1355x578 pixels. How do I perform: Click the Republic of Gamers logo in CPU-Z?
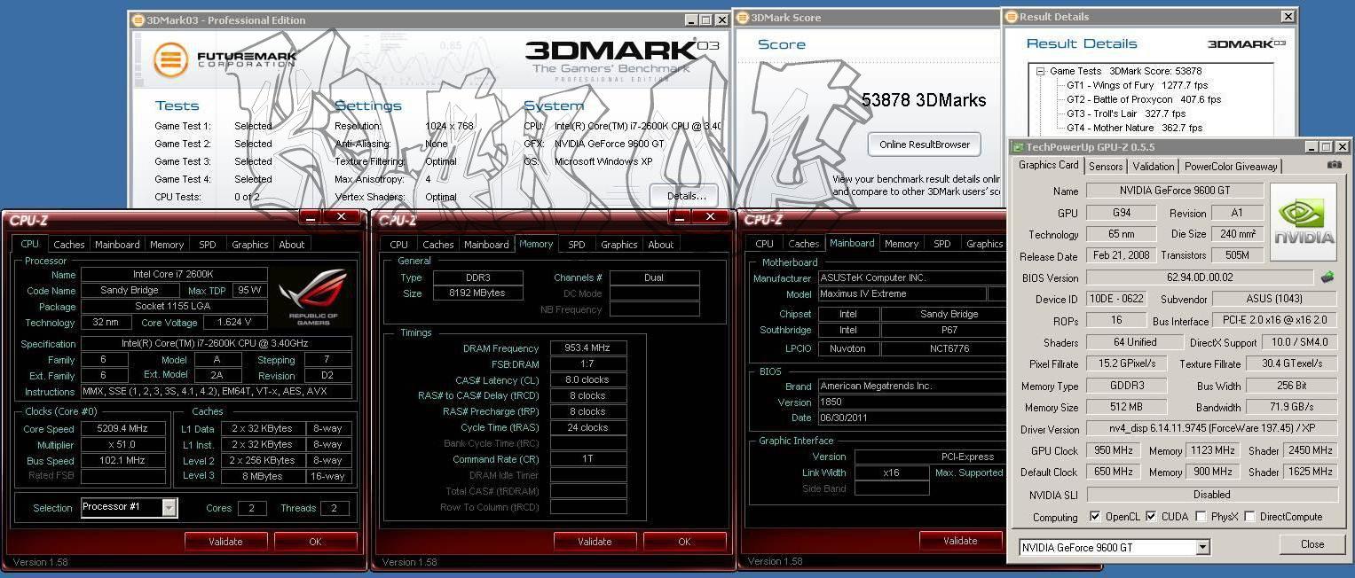[x=313, y=297]
